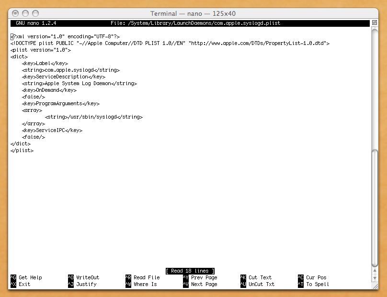Click the ^X Exit shortcut label
This screenshot has height=297, width=387.
pos(21,284)
